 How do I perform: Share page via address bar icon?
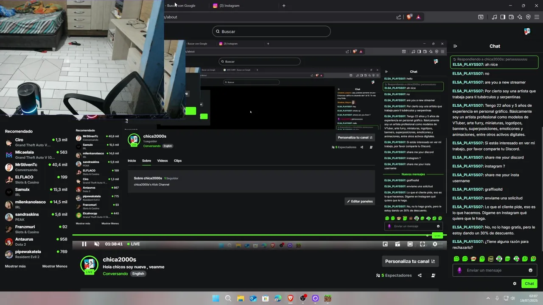tap(399, 17)
